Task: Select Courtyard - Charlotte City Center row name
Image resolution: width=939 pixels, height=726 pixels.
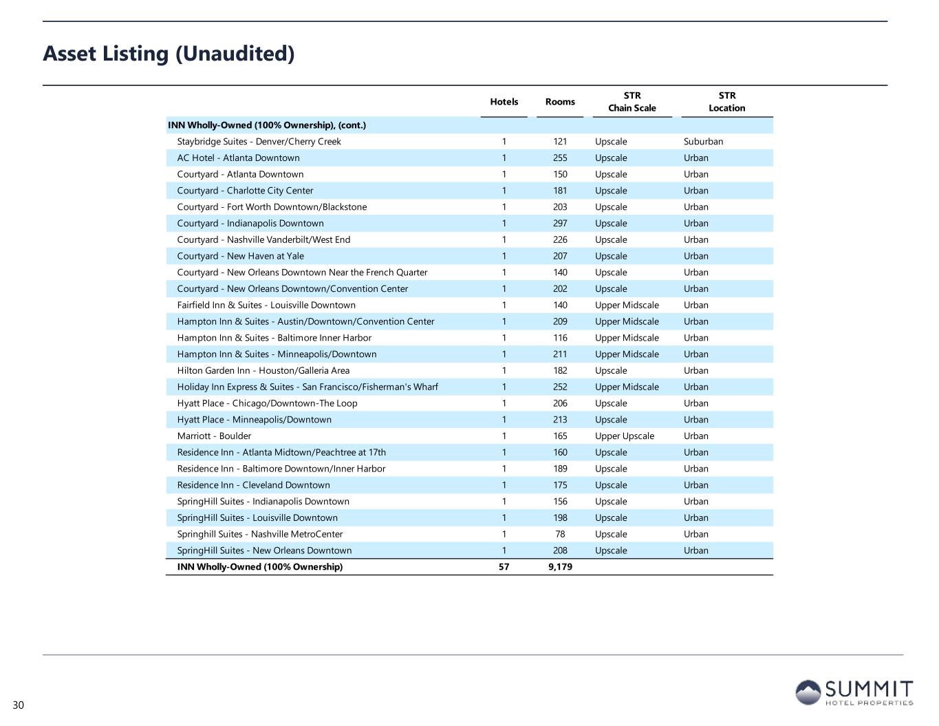Action: pos(245,191)
